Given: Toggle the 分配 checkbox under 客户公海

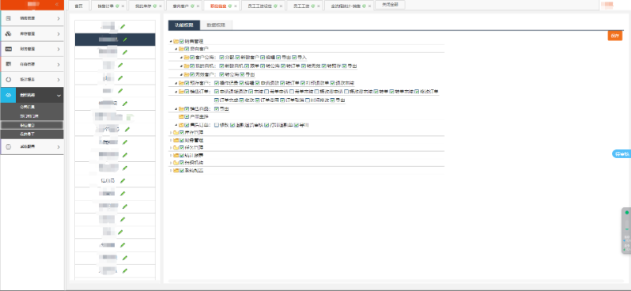Looking at the screenshot, I should pos(221,58).
